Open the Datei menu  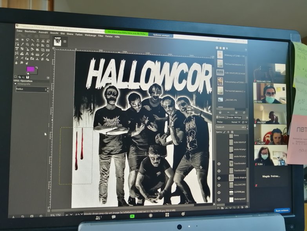tap(19, 31)
